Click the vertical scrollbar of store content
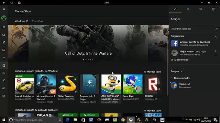This screenshot has height=123, width=220. [168, 60]
